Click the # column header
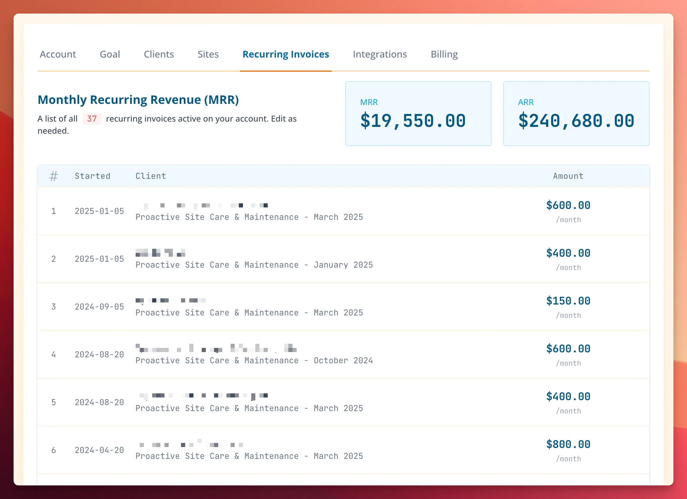Viewport: 687px width, 499px height. coord(54,176)
